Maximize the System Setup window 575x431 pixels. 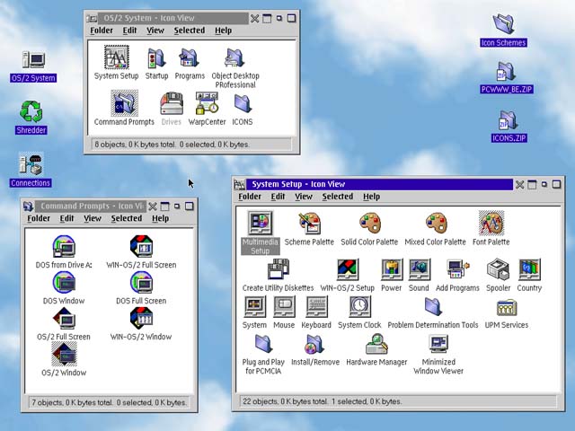click(x=556, y=184)
